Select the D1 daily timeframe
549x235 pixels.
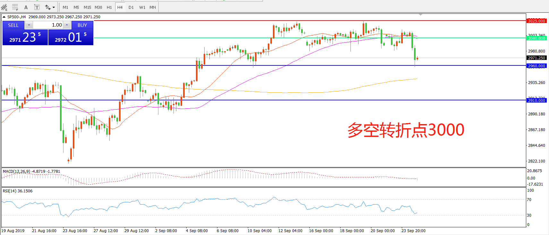(131, 7)
